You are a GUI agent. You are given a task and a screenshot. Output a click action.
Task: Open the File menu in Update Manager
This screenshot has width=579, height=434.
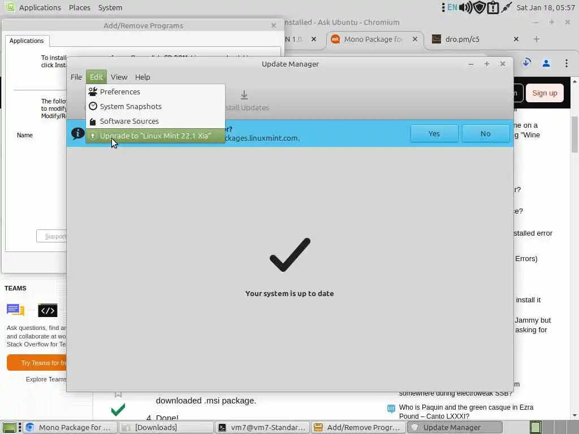tap(76, 77)
